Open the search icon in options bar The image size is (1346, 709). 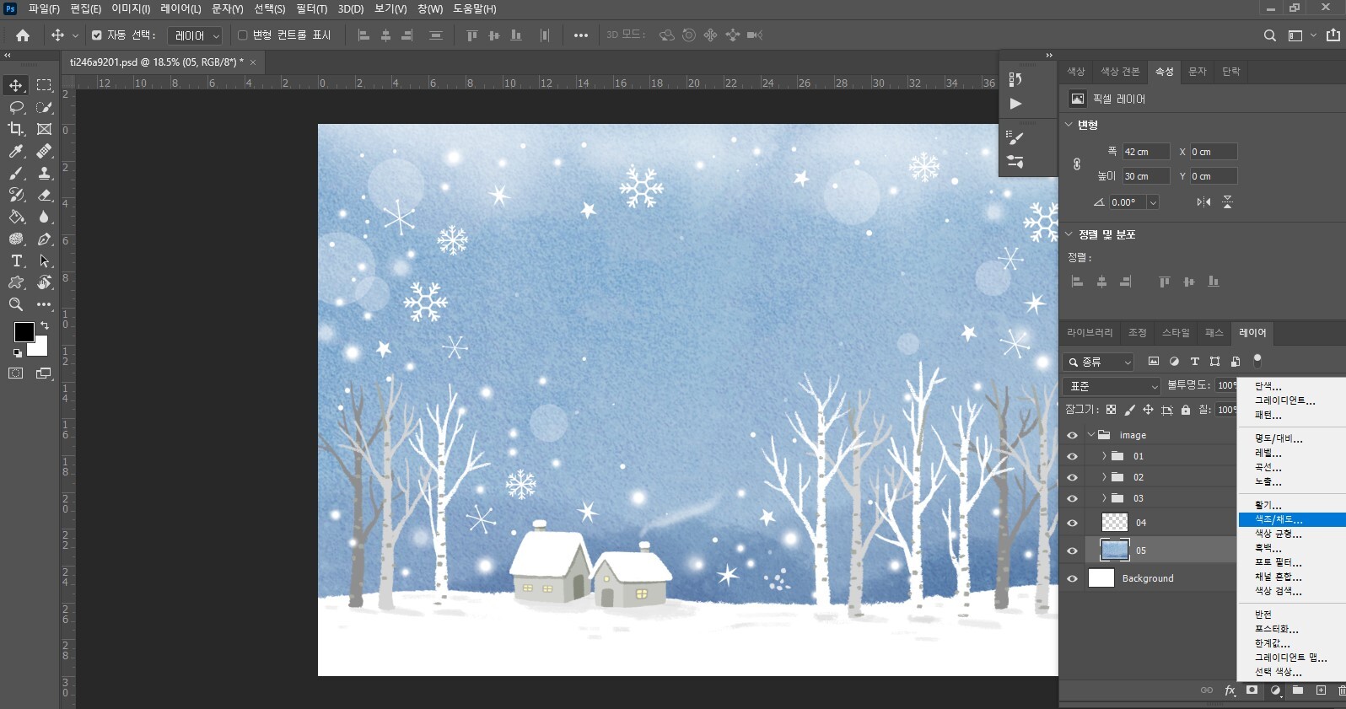coord(1269,35)
